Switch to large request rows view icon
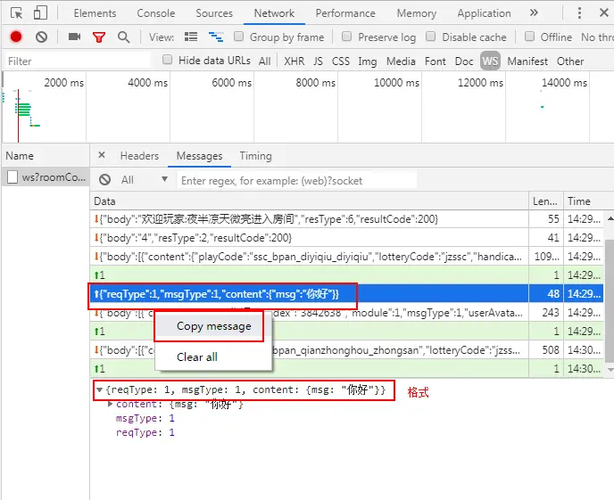The height and width of the screenshot is (500, 614). [x=191, y=37]
